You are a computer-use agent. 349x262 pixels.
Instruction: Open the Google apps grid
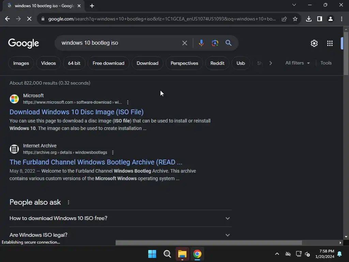click(x=330, y=43)
